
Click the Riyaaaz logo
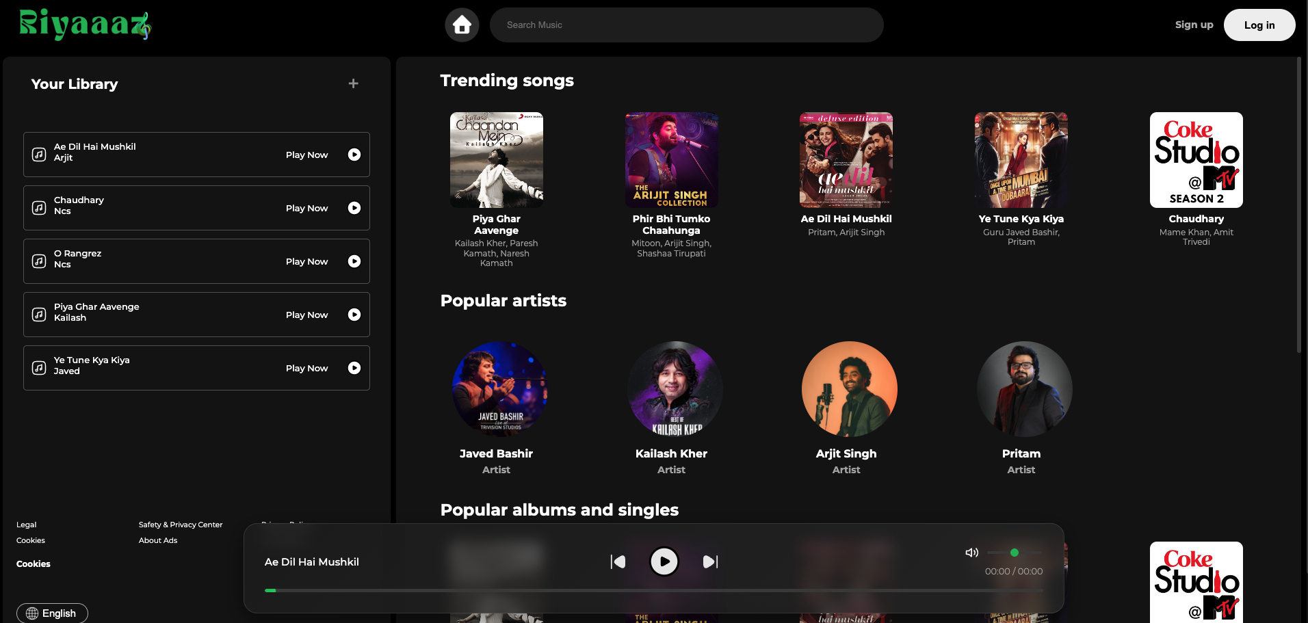pyautogui.click(x=85, y=25)
